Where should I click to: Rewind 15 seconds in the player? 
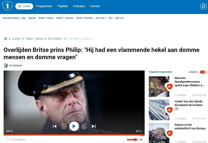click(x=64, y=126)
